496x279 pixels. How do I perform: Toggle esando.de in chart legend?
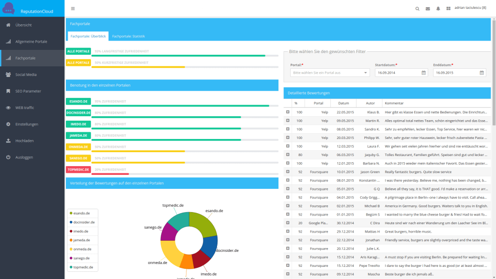(82, 214)
